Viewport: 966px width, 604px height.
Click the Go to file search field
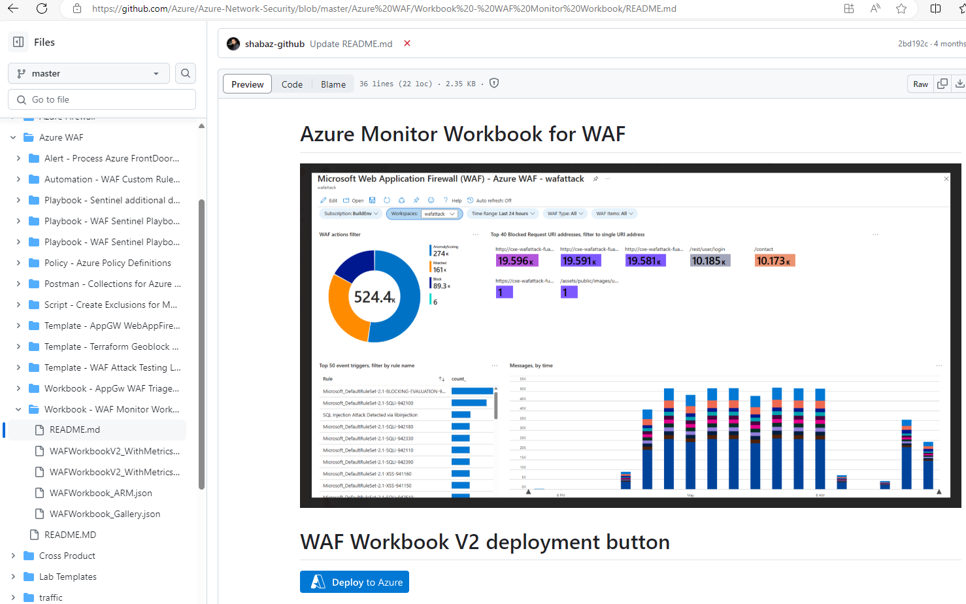[102, 99]
